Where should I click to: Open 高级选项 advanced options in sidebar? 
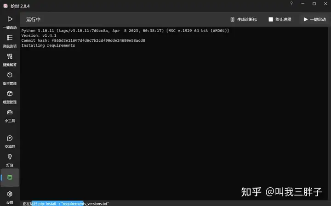(x=10, y=41)
